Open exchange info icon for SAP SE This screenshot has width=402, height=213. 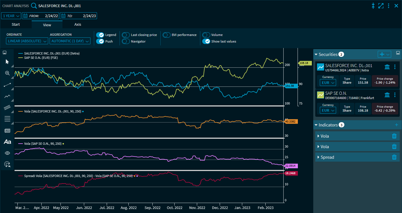[387, 95]
